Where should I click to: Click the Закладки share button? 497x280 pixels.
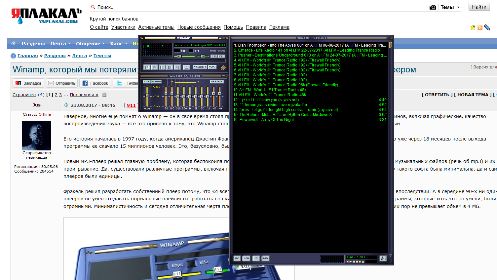[x=28, y=83]
